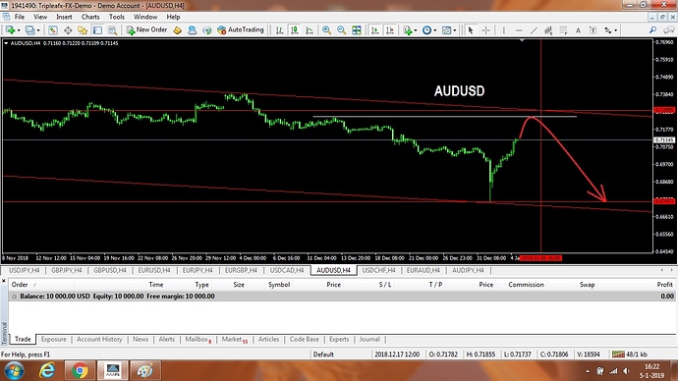678x381 pixels.
Task: Click the green globe icon left of AutoTrading
Action: point(207,29)
